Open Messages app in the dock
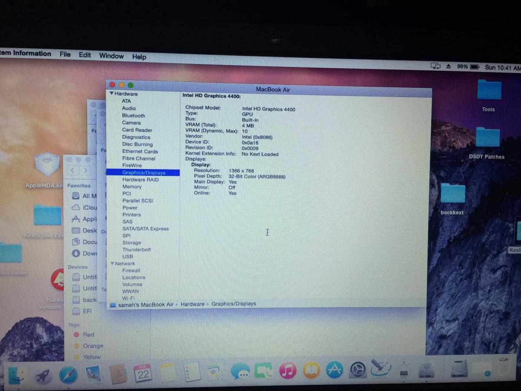Viewport: 521px width, 391px height. (240, 371)
